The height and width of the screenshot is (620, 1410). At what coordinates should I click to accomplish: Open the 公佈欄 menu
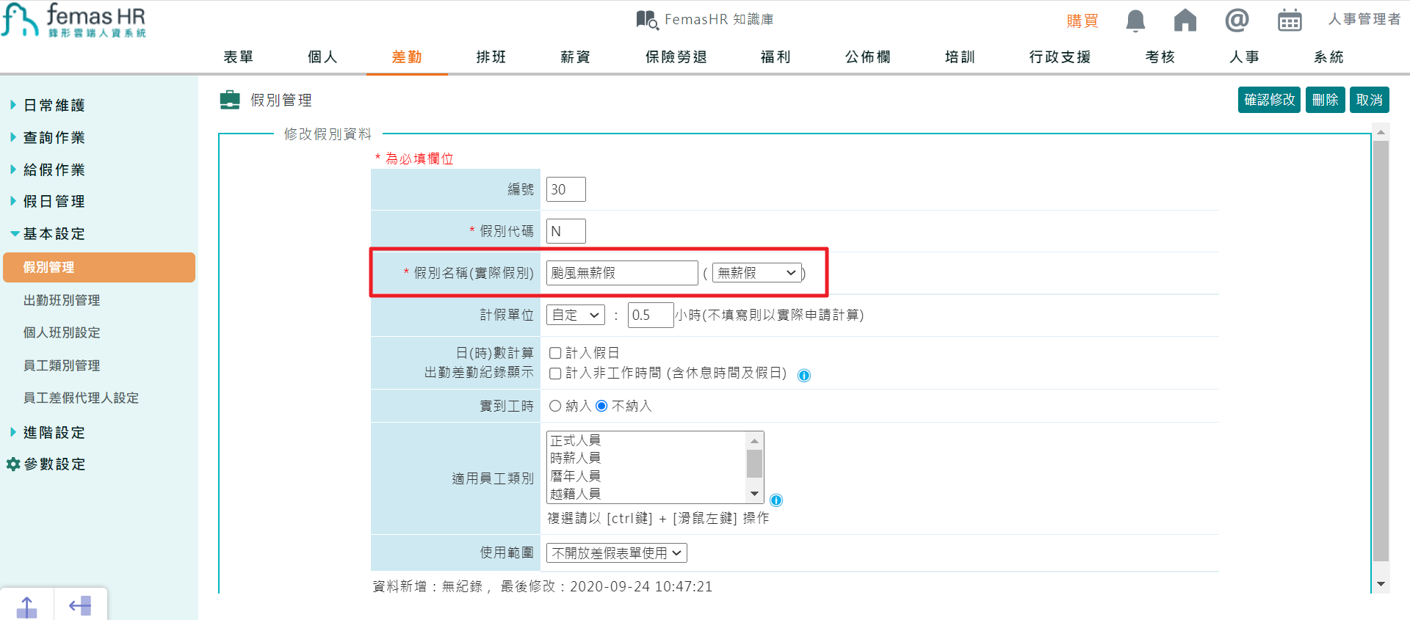point(868,56)
